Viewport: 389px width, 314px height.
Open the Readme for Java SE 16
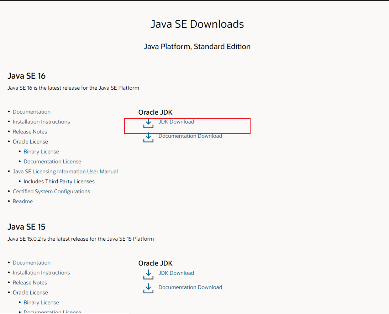pos(23,201)
